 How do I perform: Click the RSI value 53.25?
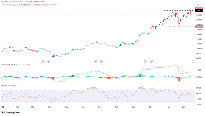[14, 86]
